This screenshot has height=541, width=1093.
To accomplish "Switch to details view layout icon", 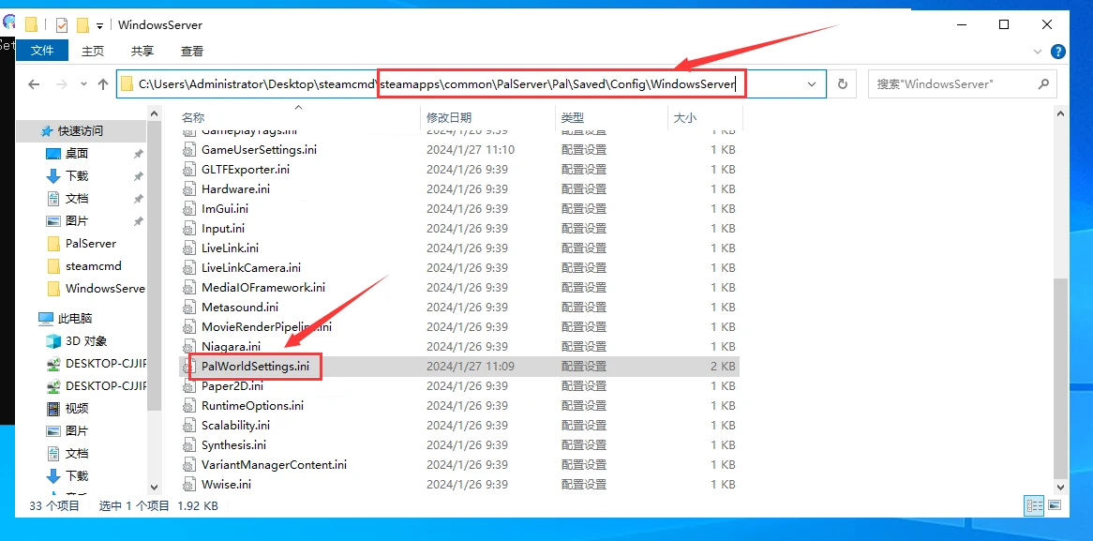I will tap(1034, 505).
